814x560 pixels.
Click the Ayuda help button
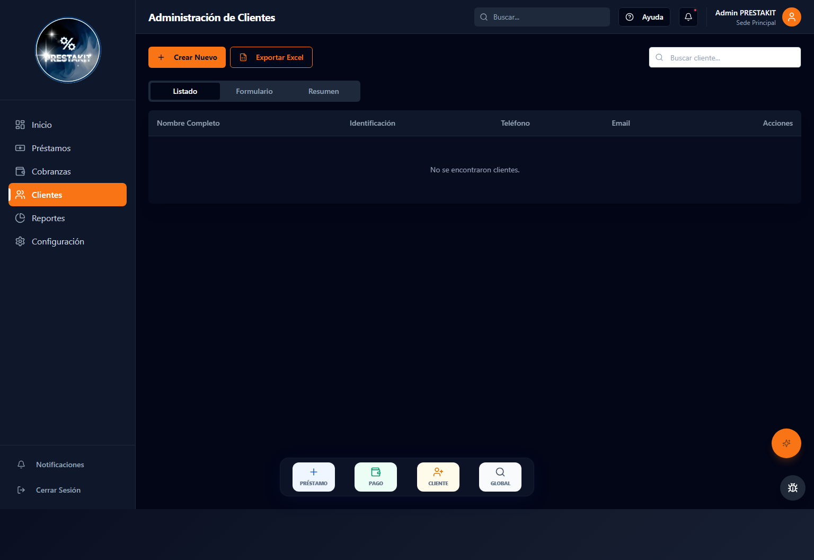coord(644,17)
